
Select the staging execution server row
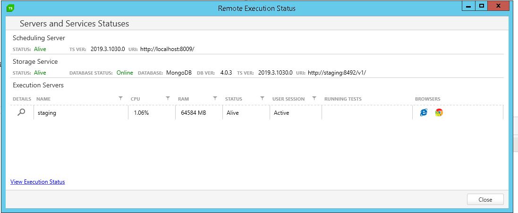[x=46, y=113]
